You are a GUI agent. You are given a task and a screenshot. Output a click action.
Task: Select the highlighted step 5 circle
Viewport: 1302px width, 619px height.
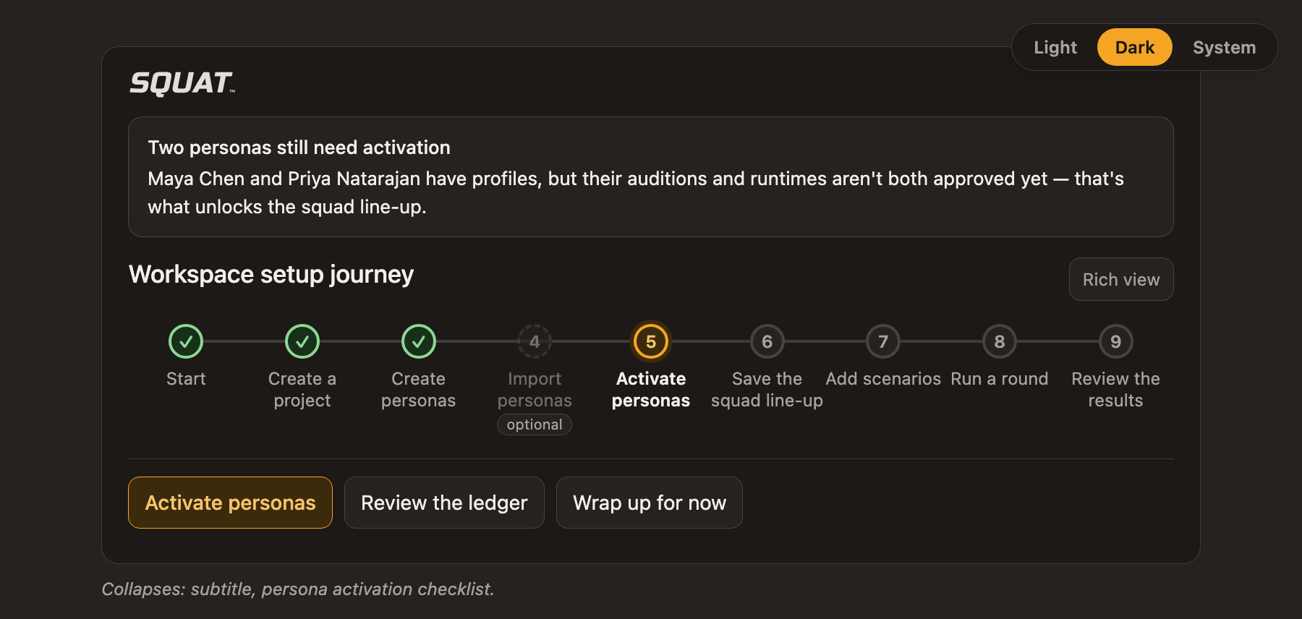click(x=651, y=341)
